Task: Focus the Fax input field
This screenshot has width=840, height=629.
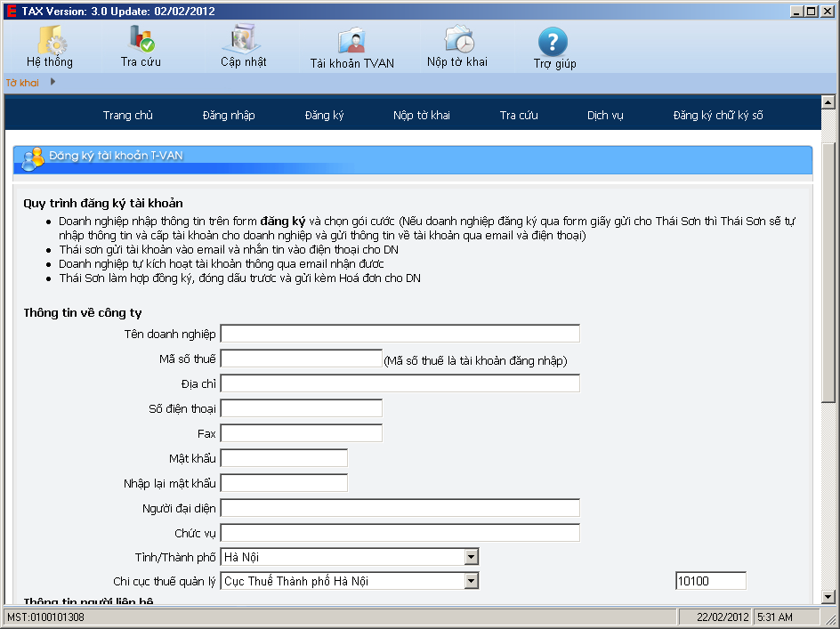Action: coord(301,433)
